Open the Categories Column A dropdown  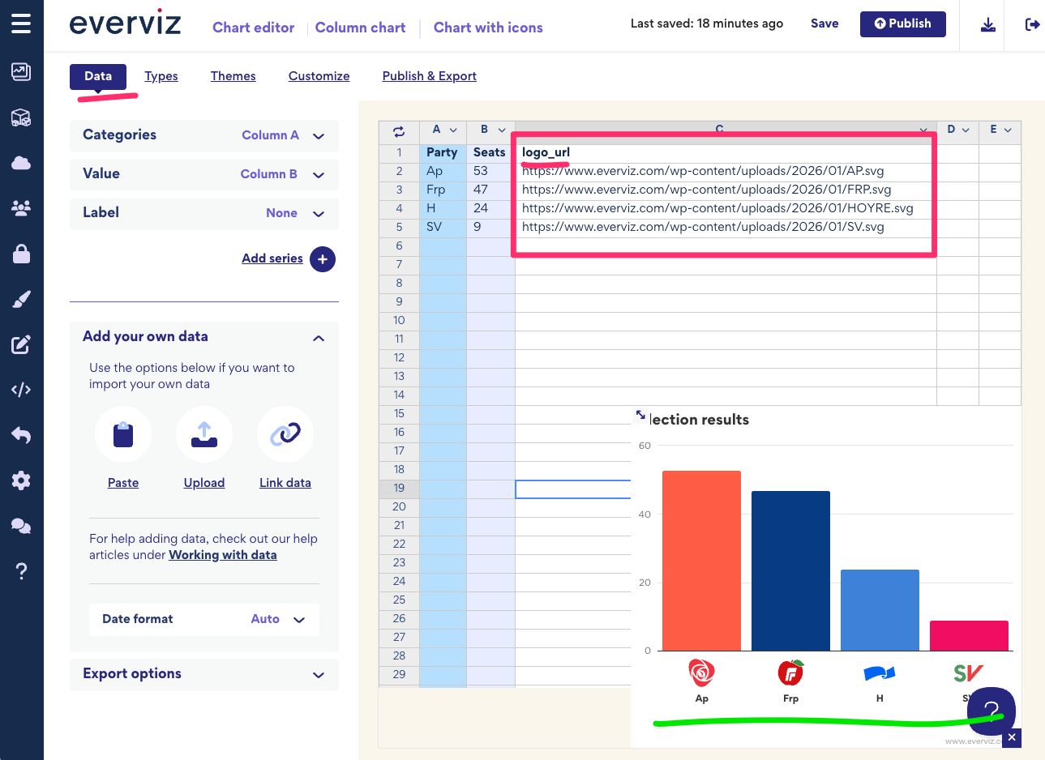pyautogui.click(x=204, y=135)
